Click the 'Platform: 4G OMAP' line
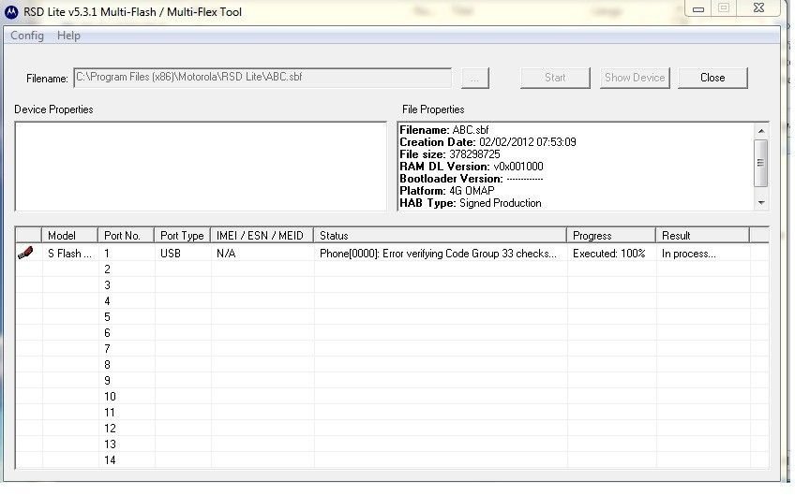795x495 pixels. click(446, 191)
